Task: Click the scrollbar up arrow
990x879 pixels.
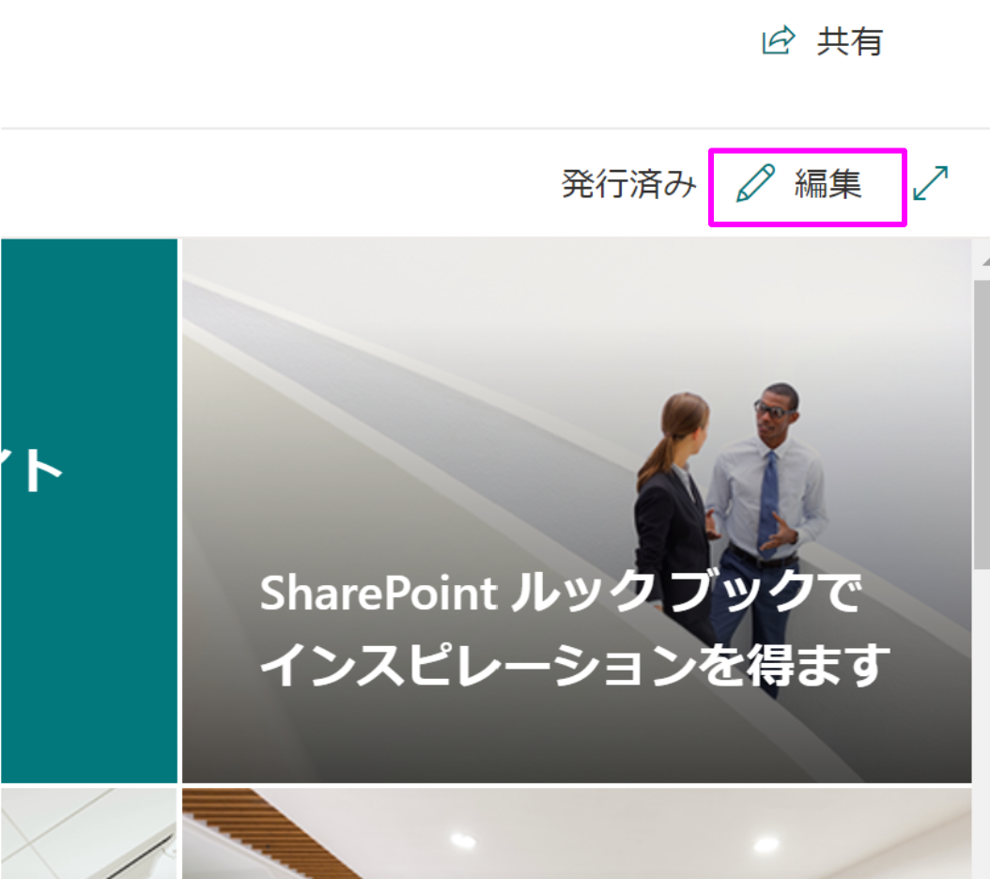Action: [985, 261]
